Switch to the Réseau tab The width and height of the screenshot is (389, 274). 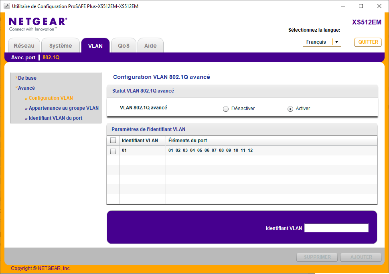pyautogui.click(x=24, y=46)
